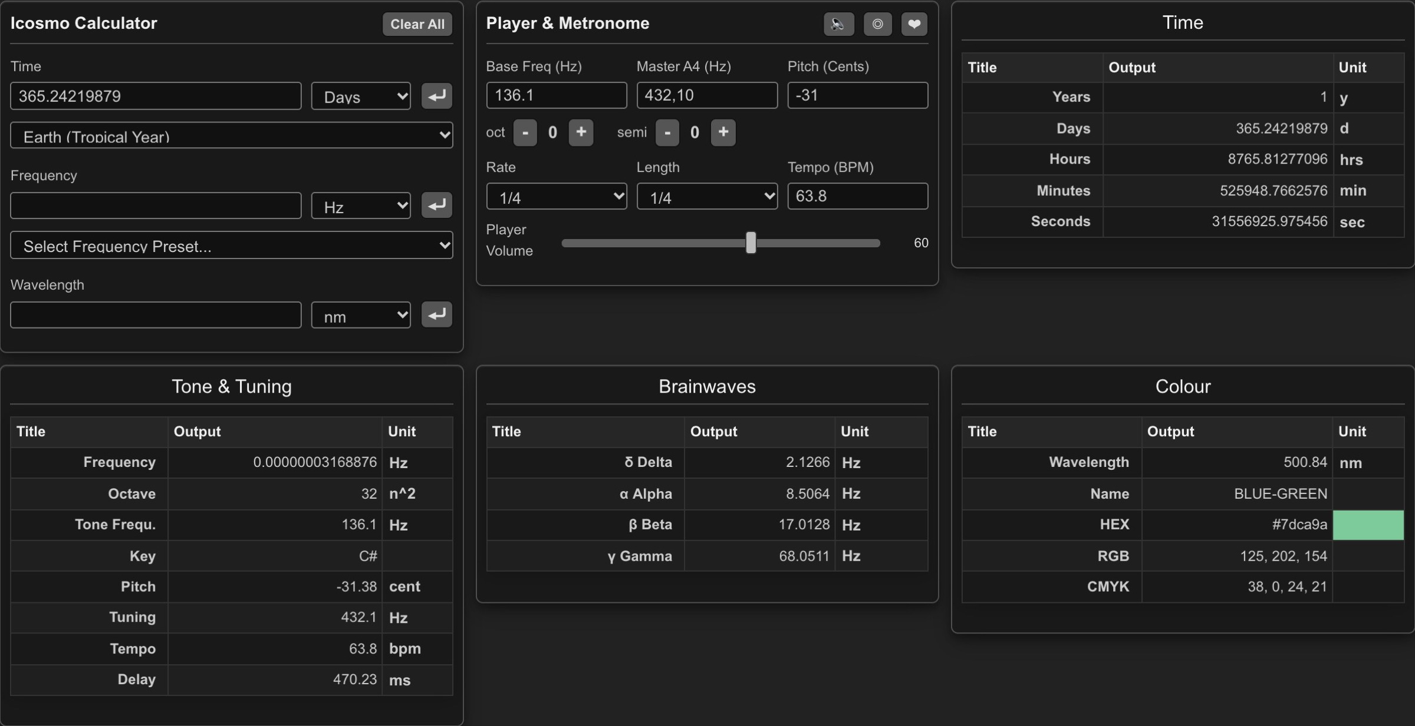Open the Days time unit dropdown
1415x726 pixels.
361,96
